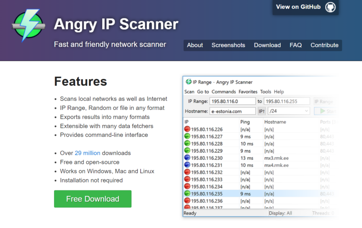362x228 pixels.
Task: Select the IP address 195.80.116.233
Action: click(207, 180)
